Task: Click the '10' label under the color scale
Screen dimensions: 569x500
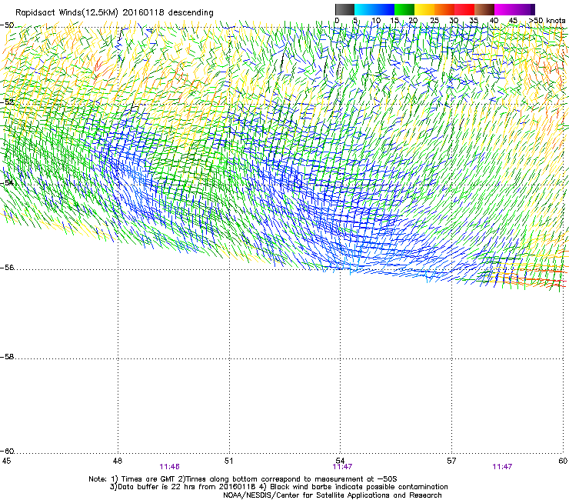Action: click(x=376, y=20)
